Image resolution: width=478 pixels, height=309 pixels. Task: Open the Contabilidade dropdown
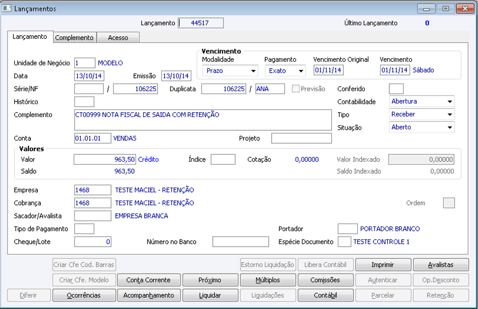450,102
